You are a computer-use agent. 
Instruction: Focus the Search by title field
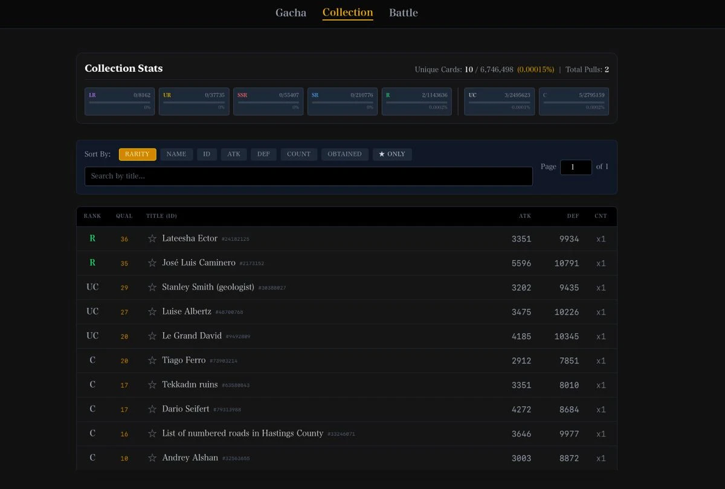pos(308,176)
